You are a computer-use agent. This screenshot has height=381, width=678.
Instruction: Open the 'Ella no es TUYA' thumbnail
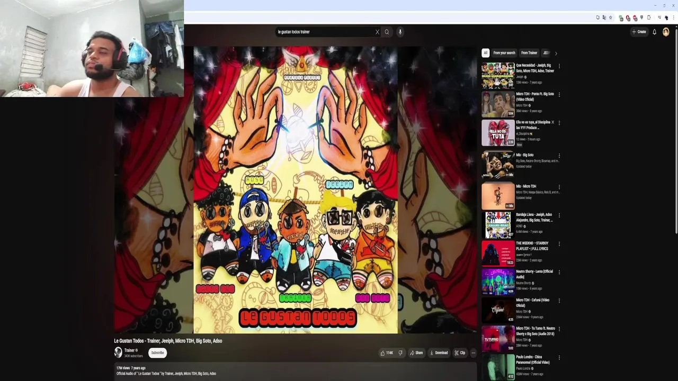click(498, 132)
